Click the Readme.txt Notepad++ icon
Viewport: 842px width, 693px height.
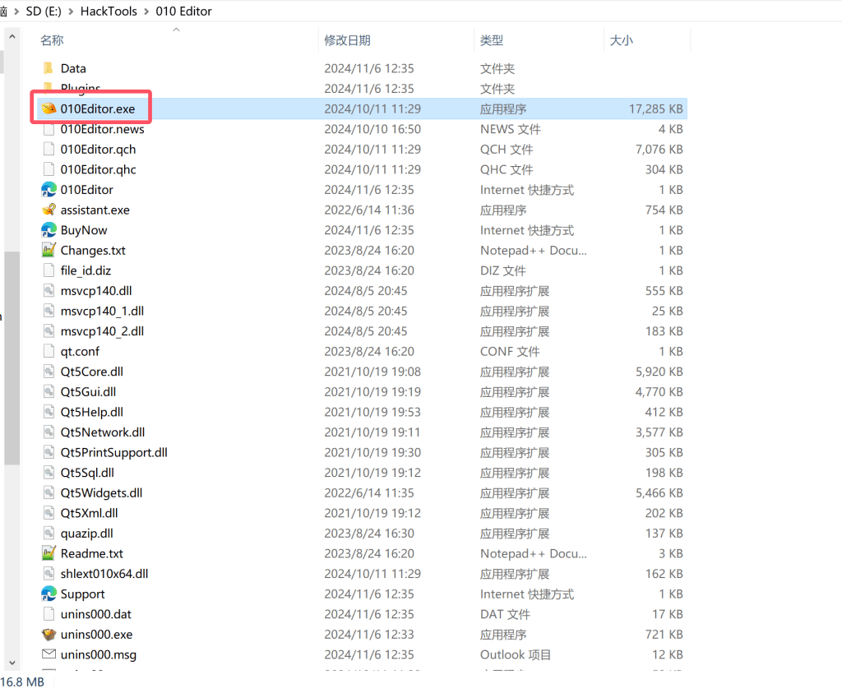49,553
